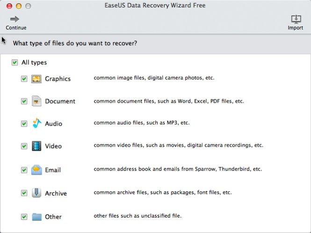Click the Archive label text
The height and width of the screenshot is (233, 311).
point(56,193)
